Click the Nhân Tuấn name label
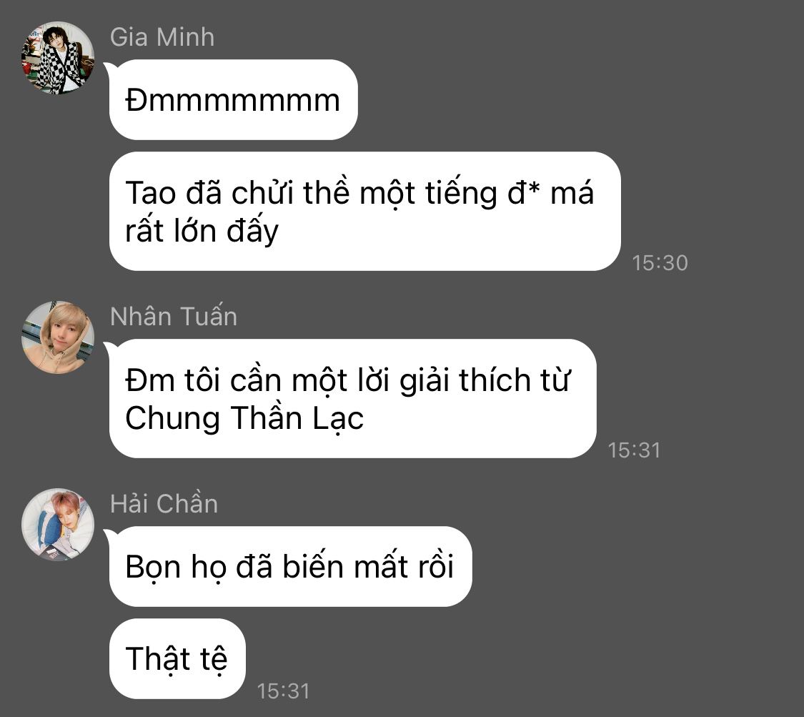Screen dimensions: 804x717 [x=174, y=316]
